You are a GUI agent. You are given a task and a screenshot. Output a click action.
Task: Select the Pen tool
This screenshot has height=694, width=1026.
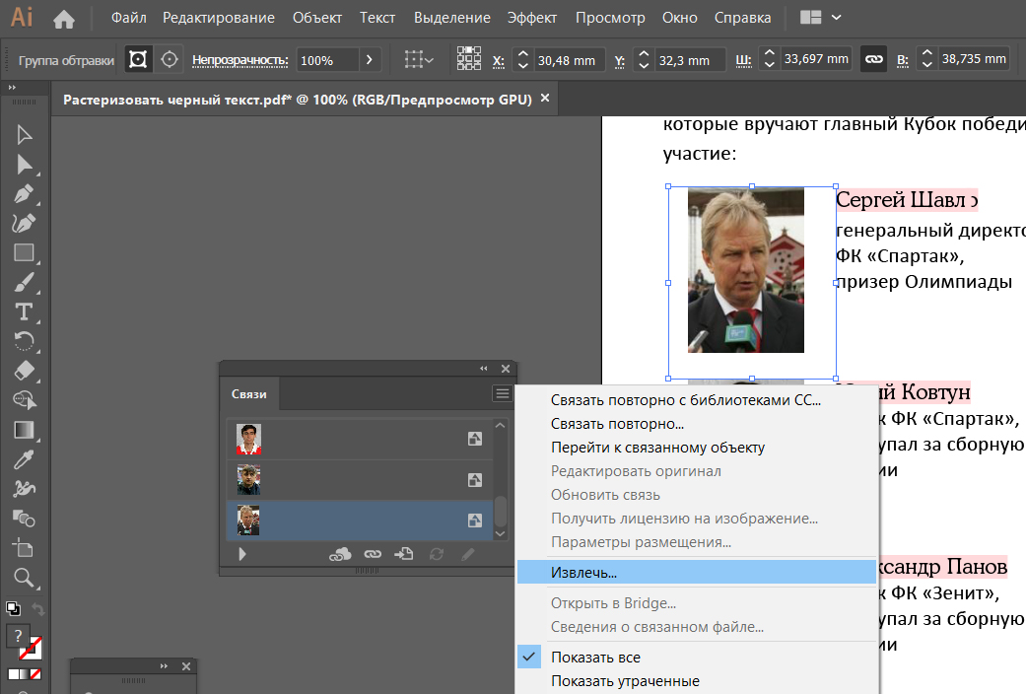click(x=25, y=194)
